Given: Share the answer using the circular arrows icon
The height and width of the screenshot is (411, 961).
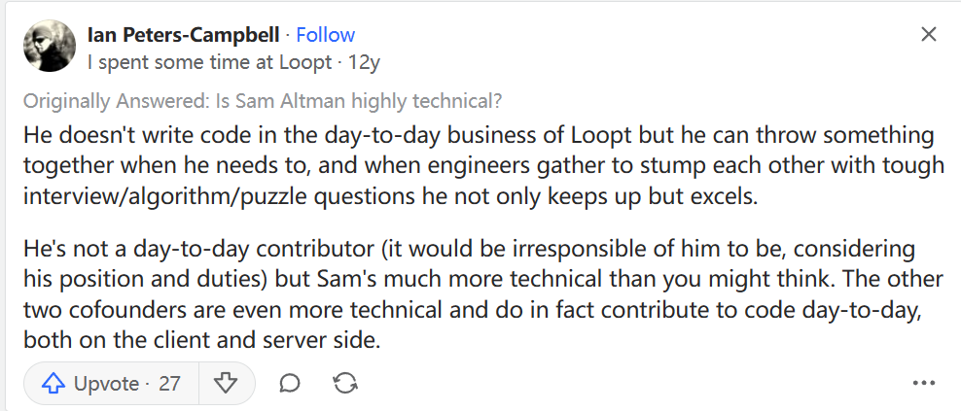Looking at the screenshot, I should pyautogui.click(x=344, y=384).
